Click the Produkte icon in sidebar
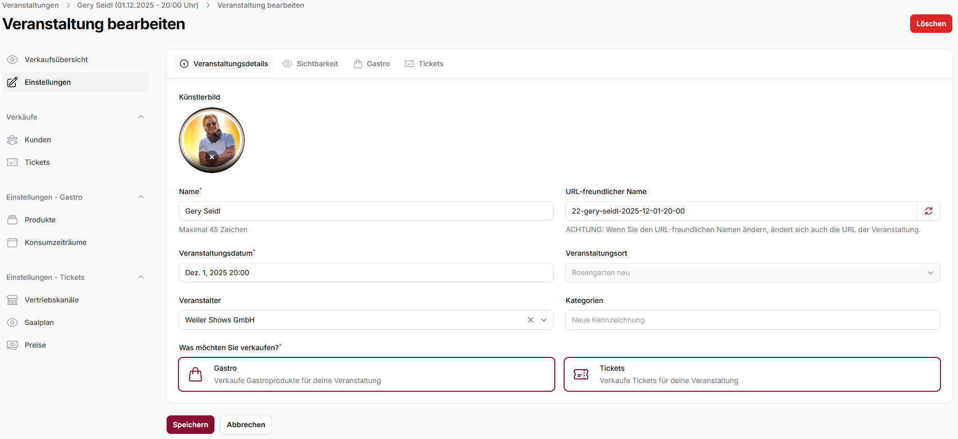958x439 pixels. pyautogui.click(x=12, y=220)
